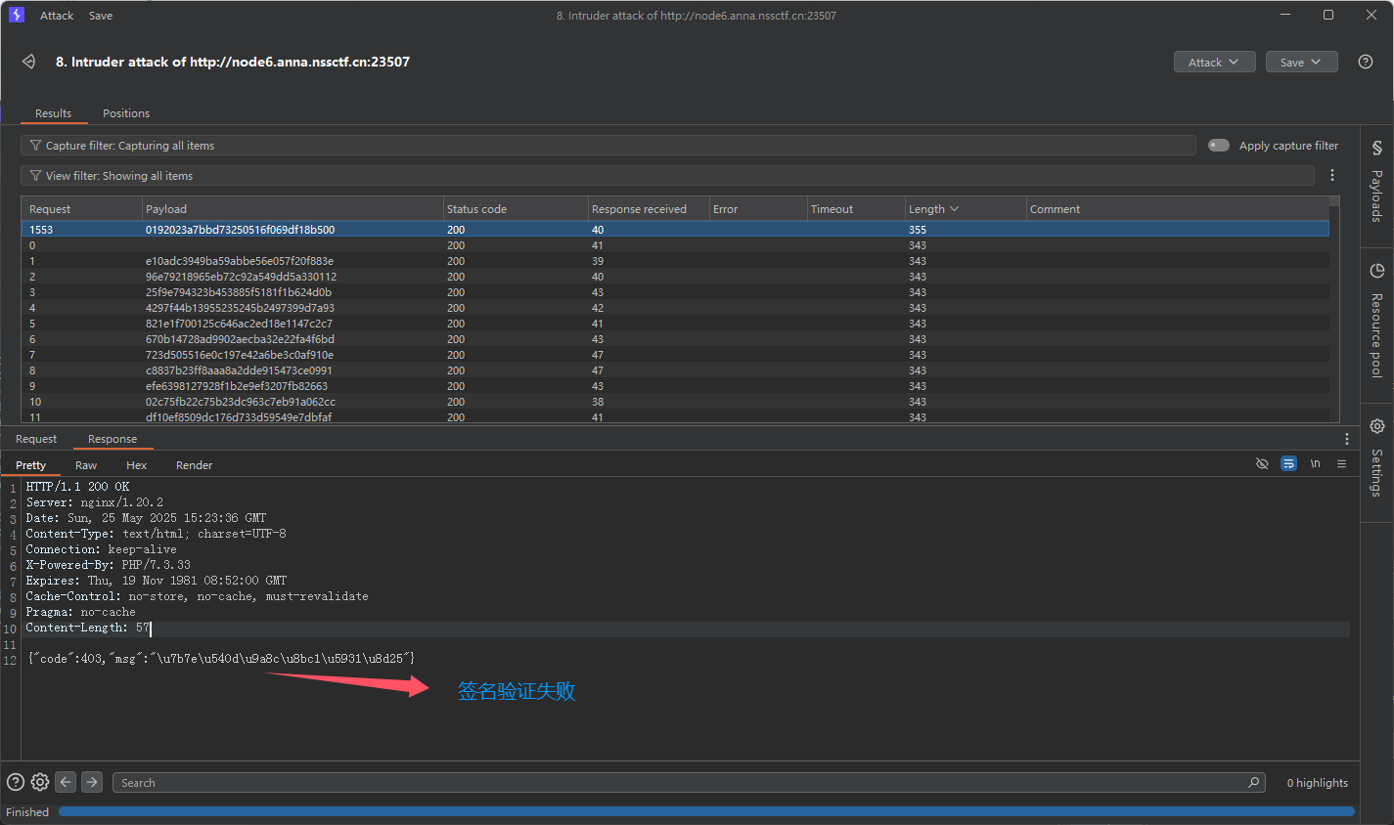
Task: Toggle hide non-printable characters eye icon
Action: (1262, 463)
